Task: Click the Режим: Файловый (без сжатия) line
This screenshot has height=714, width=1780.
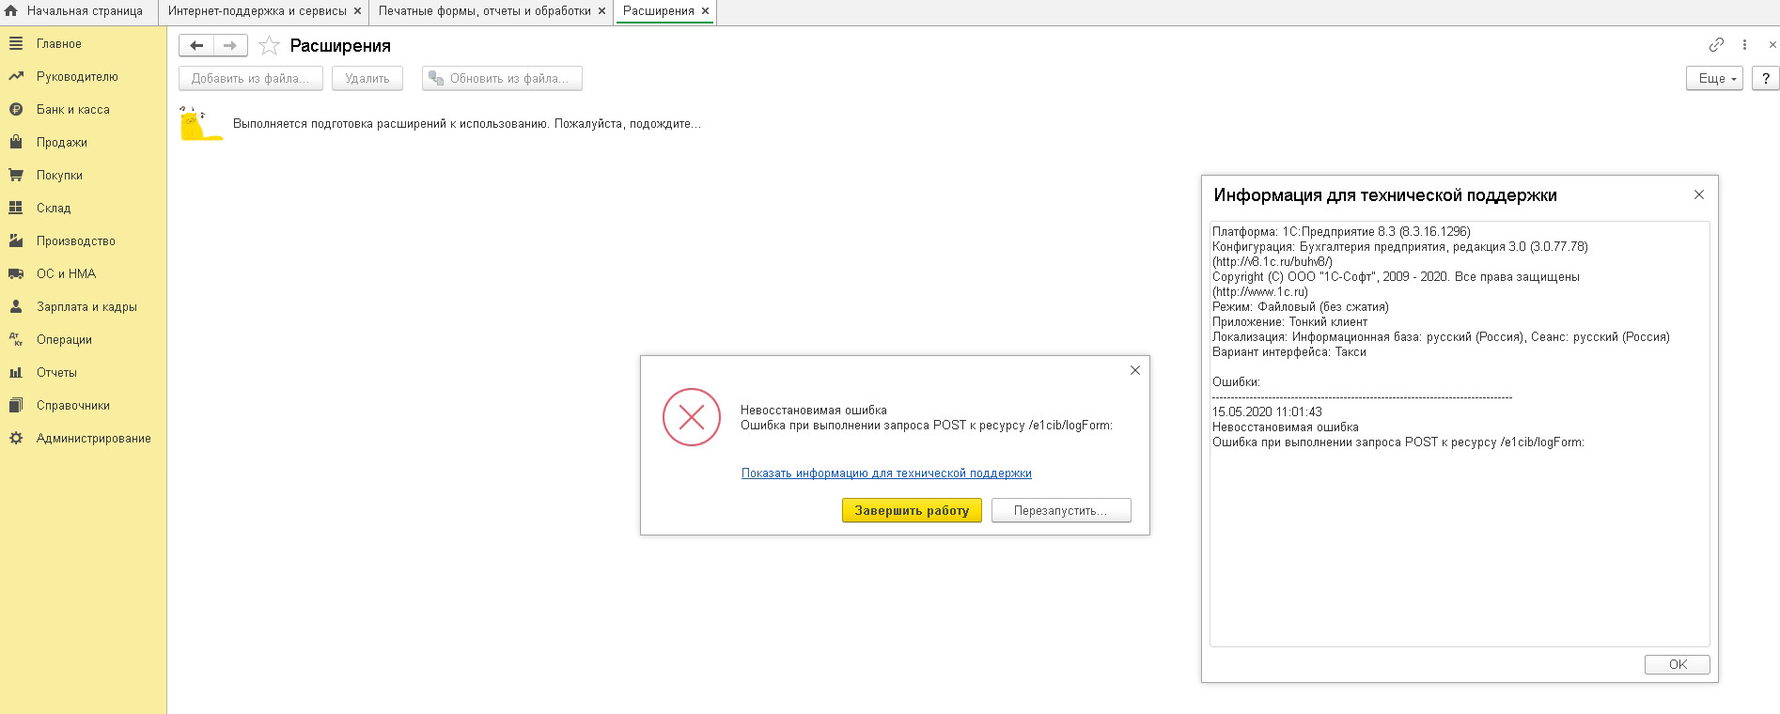Action: click(x=1300, y=306)
